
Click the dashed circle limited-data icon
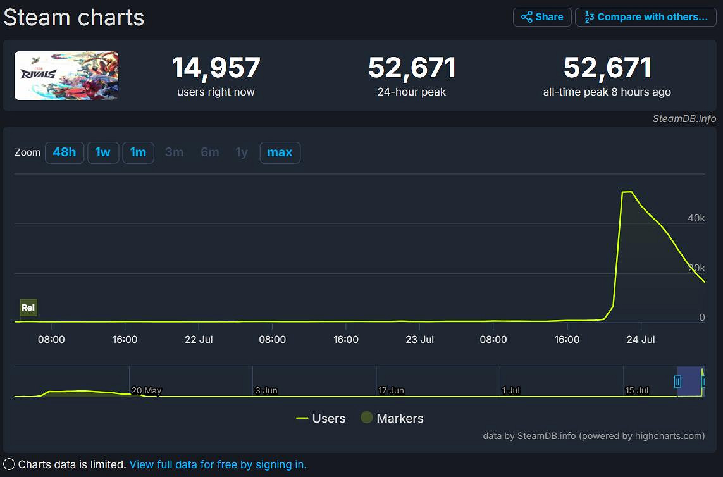(x=9, y=464)
